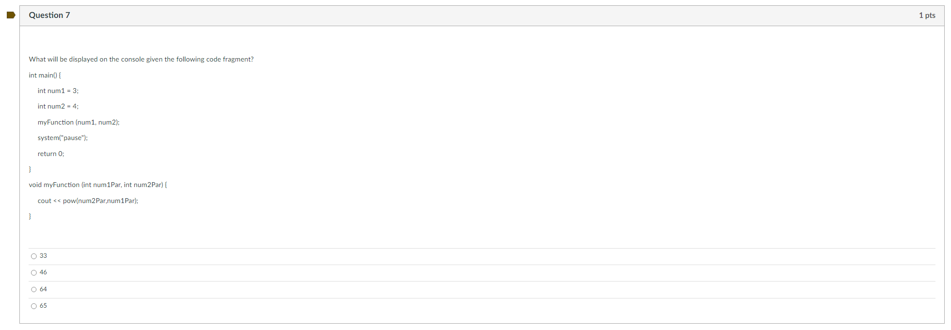The image size is (951, 330).
Task: Select the radio button for answer 64
Action: click(x=33, y=289)
